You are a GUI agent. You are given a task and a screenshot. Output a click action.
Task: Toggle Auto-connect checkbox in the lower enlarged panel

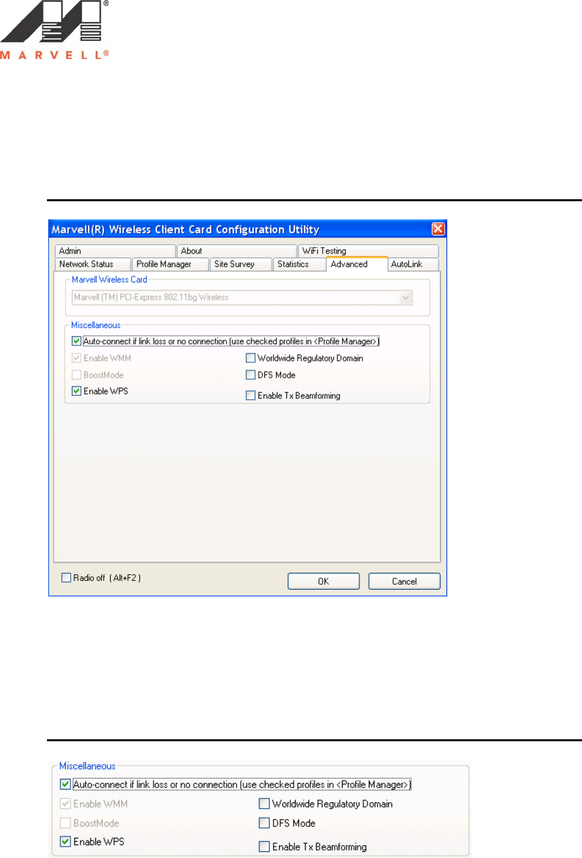[x=65, y=784]
